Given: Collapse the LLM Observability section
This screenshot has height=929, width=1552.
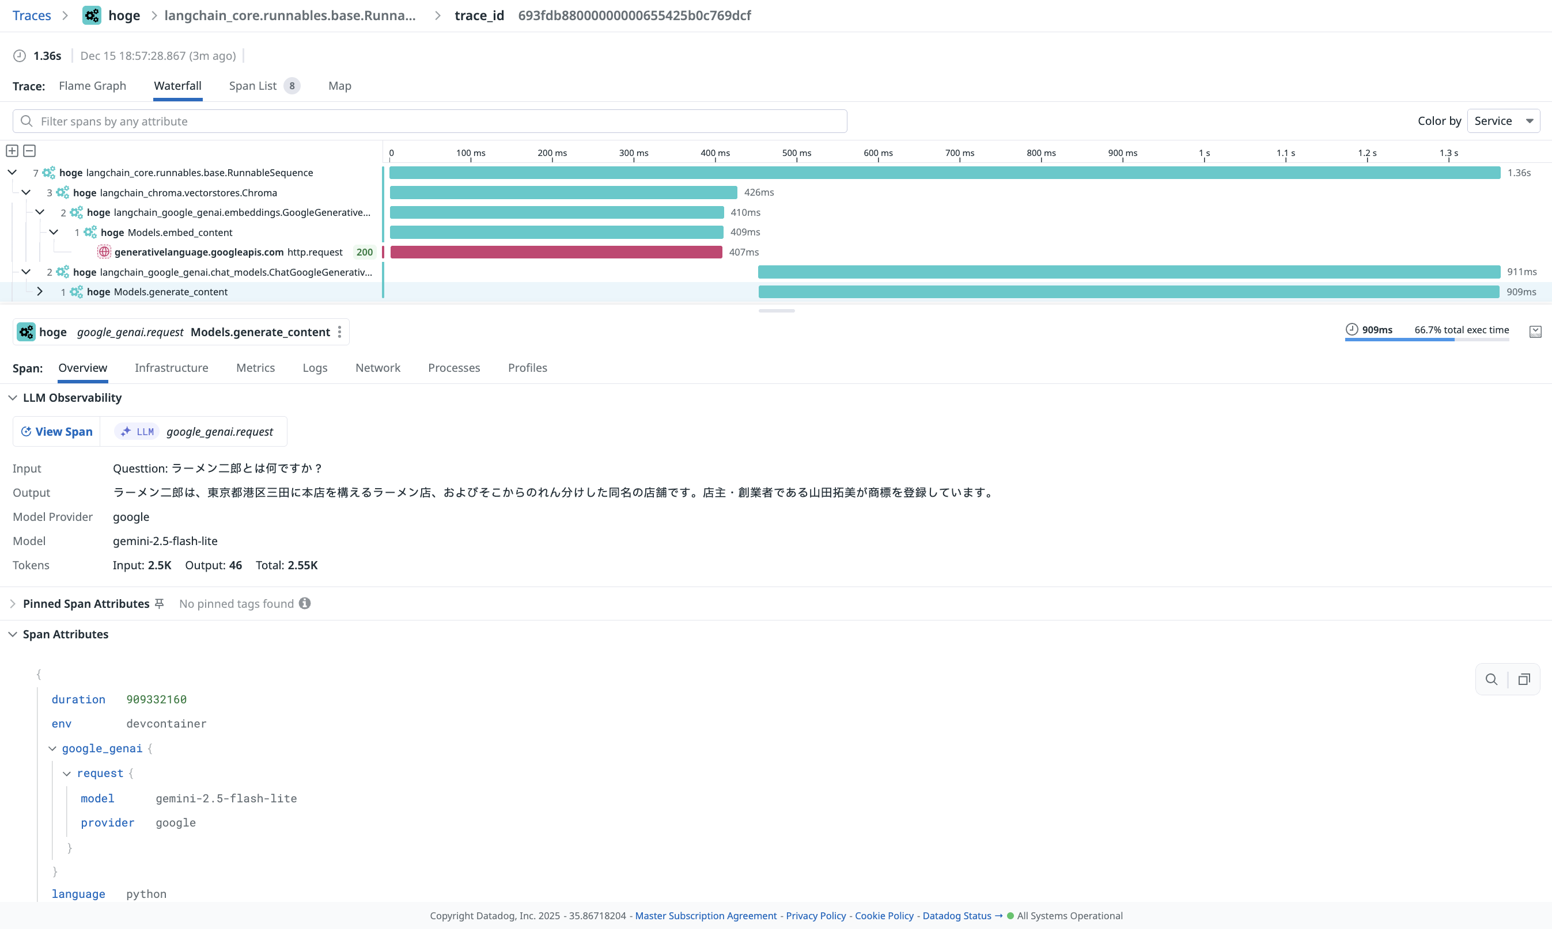Looking at the screenshot, I should click(x=13, y=398).
